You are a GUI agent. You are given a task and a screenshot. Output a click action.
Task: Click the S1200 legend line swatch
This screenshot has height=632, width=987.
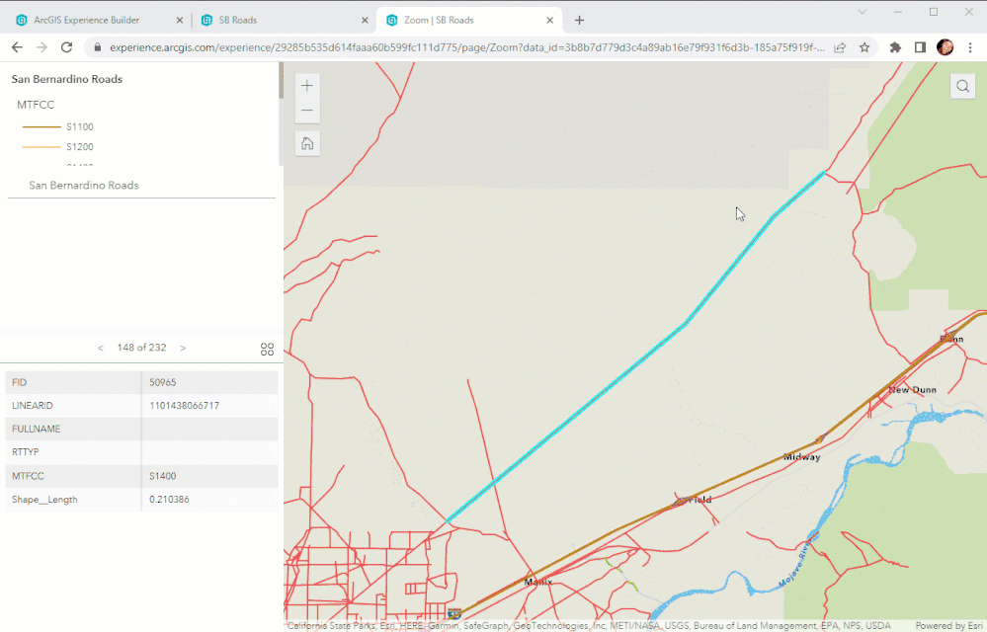click(41, 147)
